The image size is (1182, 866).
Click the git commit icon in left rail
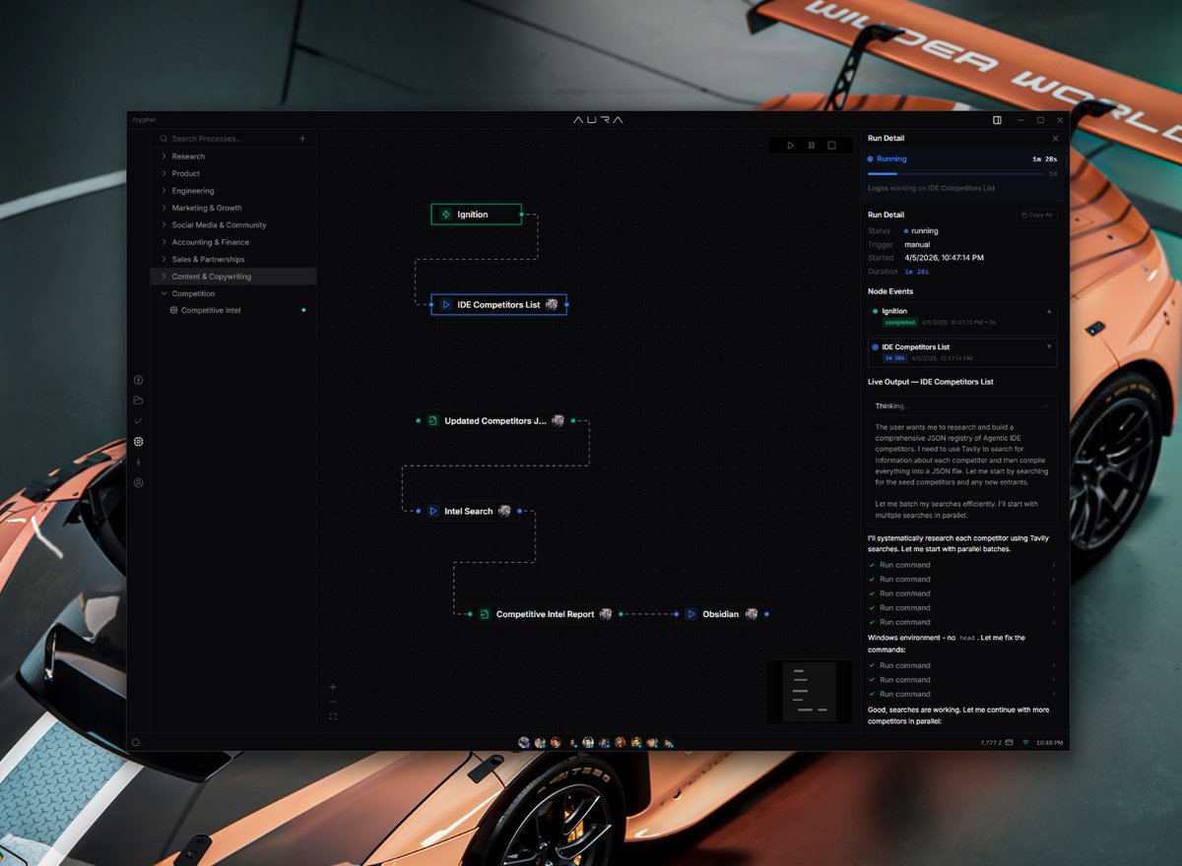(x=138, y=463)
